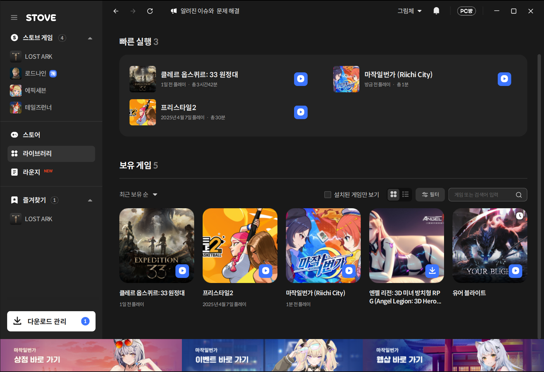Viewport: 544px width, 372px height.
Task: Play 유어 블라이트 from its card
Action: point(515,271)
